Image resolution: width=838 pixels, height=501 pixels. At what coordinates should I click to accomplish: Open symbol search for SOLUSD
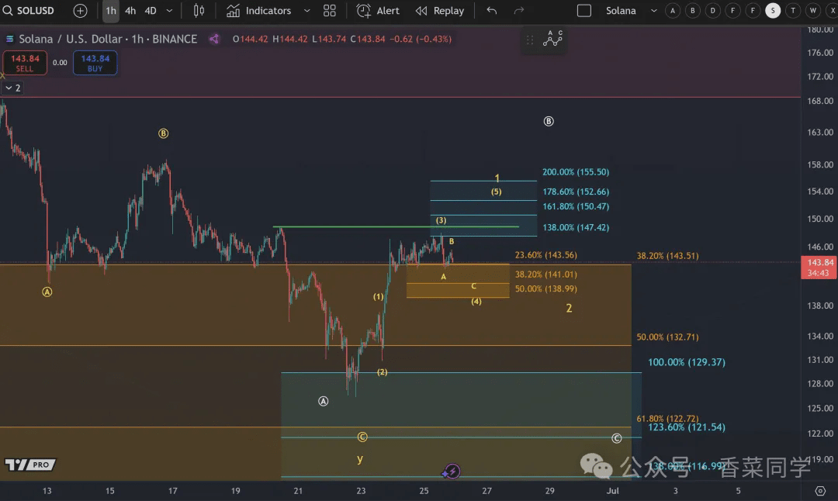pyautogui.click(x=29, y=11)
